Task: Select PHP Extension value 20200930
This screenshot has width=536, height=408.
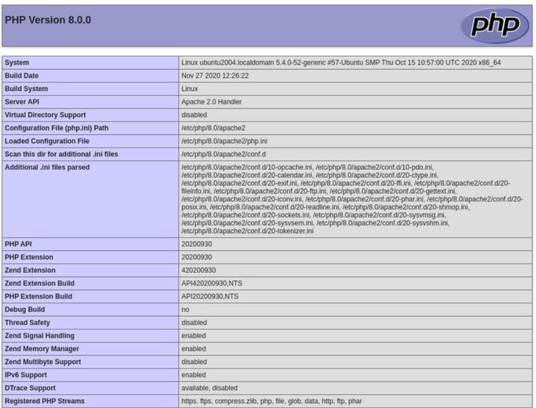Action: [x=197, y=257]
